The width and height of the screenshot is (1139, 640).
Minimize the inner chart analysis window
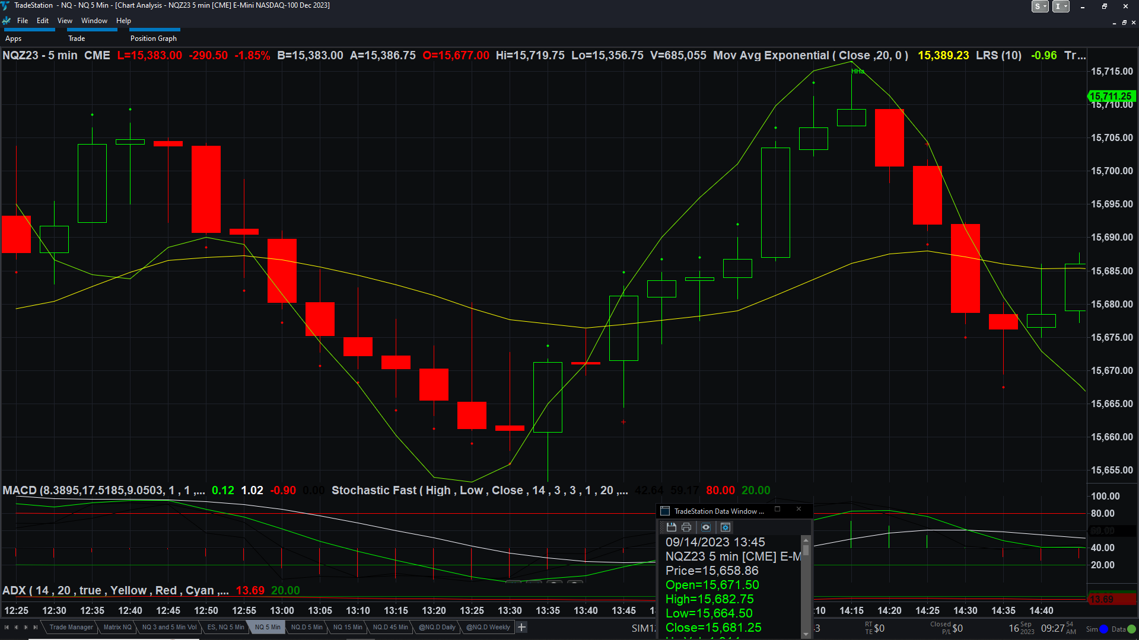1114,23
